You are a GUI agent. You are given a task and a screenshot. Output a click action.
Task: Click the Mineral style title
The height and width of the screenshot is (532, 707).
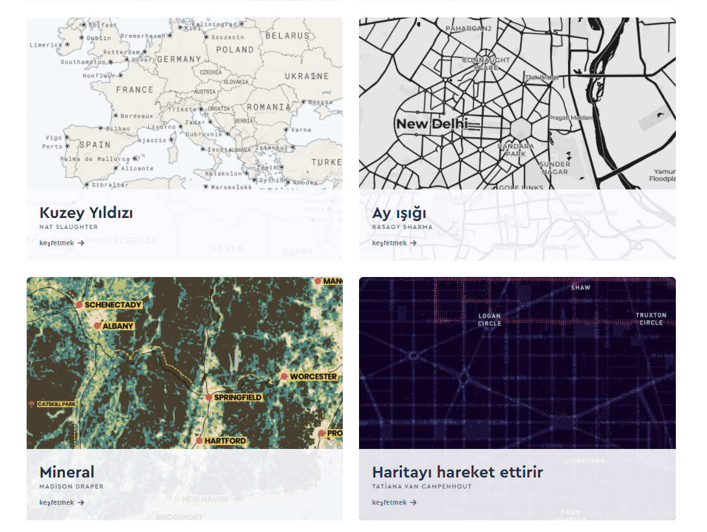tap(67, 472)
